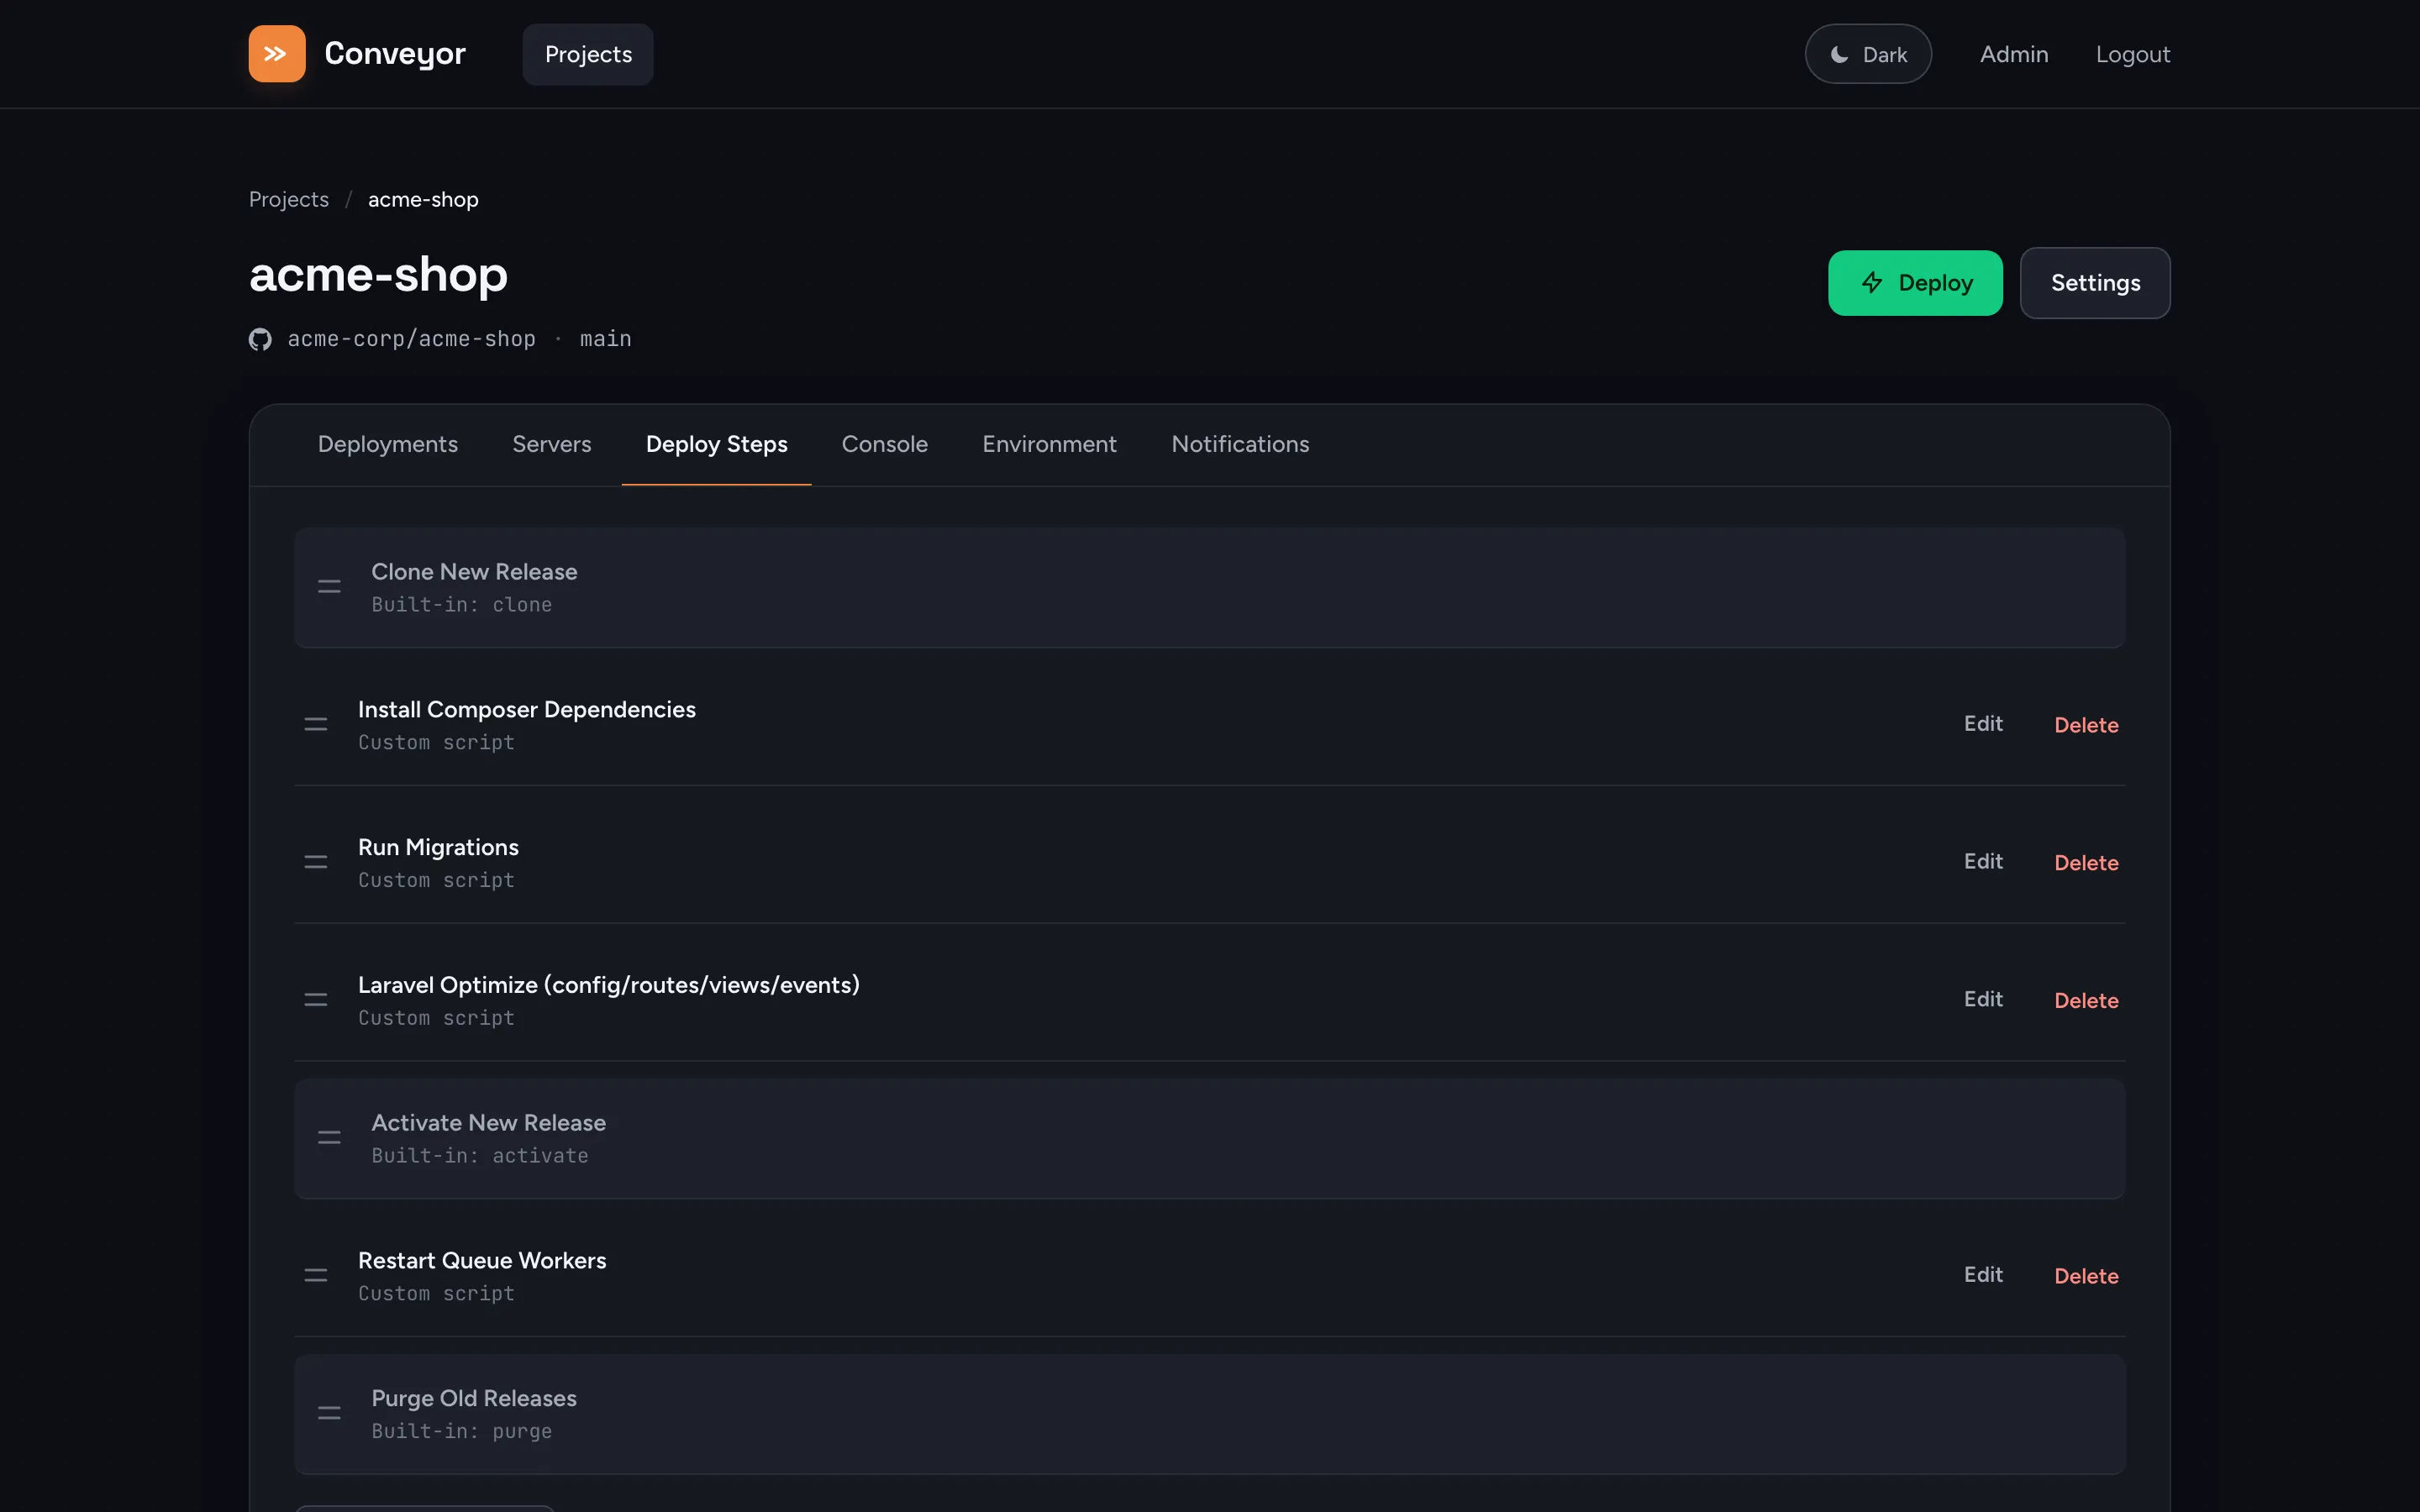Switch to the Servers tab
The width and height of the screenshot is (2420, 1512).
(552, 444)
